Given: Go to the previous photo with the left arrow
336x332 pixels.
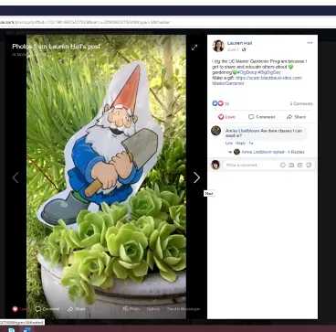Looking at the screenshot, I should [x=16, y=177].
